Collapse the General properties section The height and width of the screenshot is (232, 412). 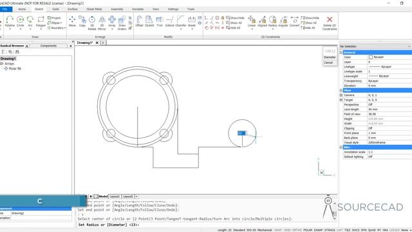(341, 53)
